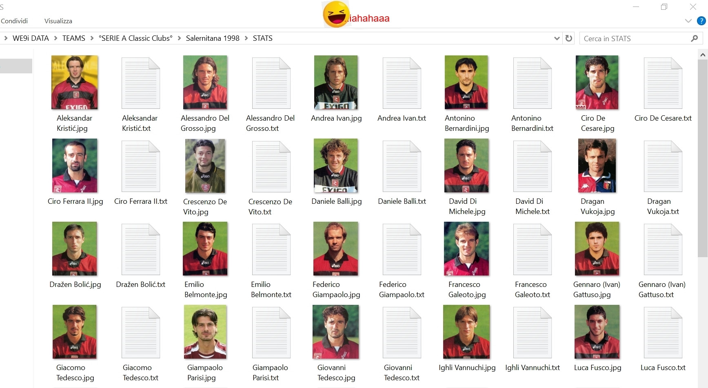This screenshot has width=708, height=388.
Task: Expand the address bar history dropdown
Action: 557,38
